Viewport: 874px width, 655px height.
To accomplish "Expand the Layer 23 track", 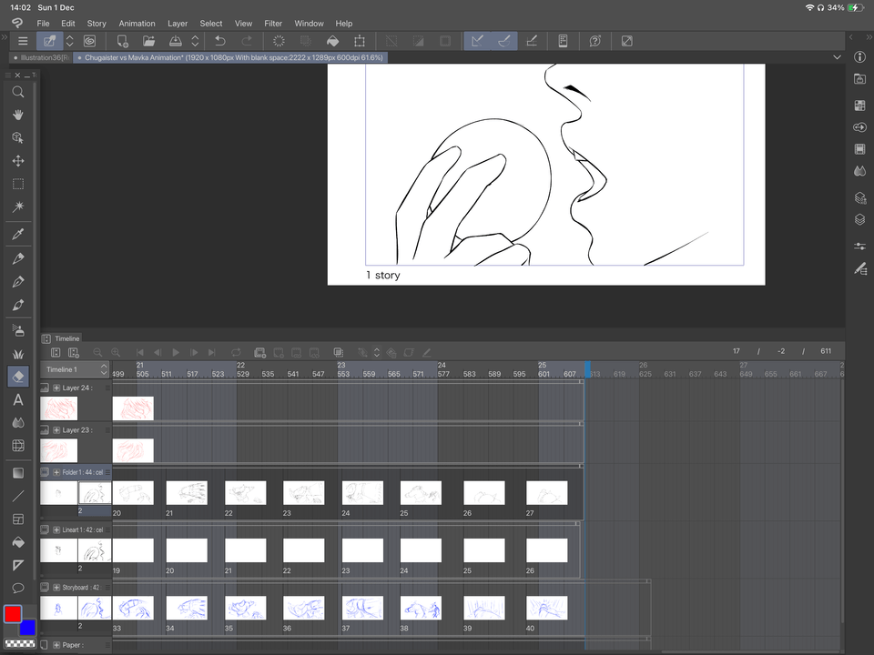I will [x=56, y=430].
